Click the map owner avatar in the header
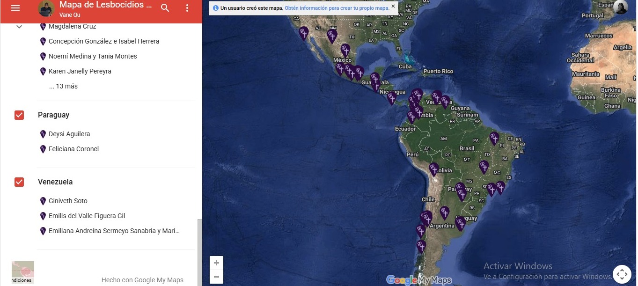The image size is (638, 286). (x=46, y=8)
